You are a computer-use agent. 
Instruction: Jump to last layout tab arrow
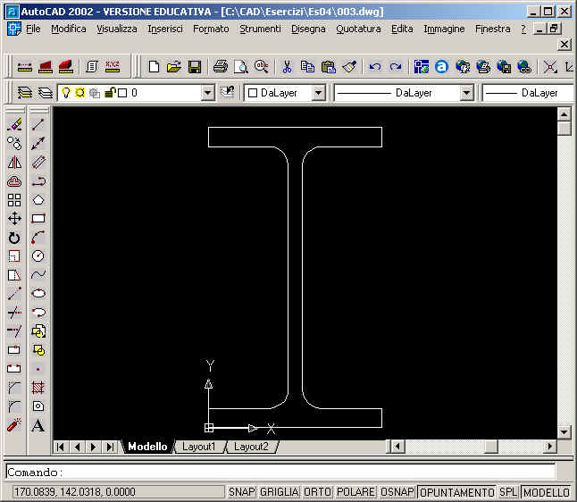pos(110,447)
